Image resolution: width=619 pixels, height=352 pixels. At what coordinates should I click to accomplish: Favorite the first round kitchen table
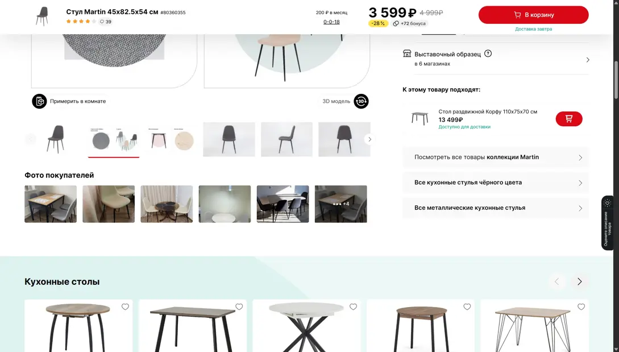point(125,307)
